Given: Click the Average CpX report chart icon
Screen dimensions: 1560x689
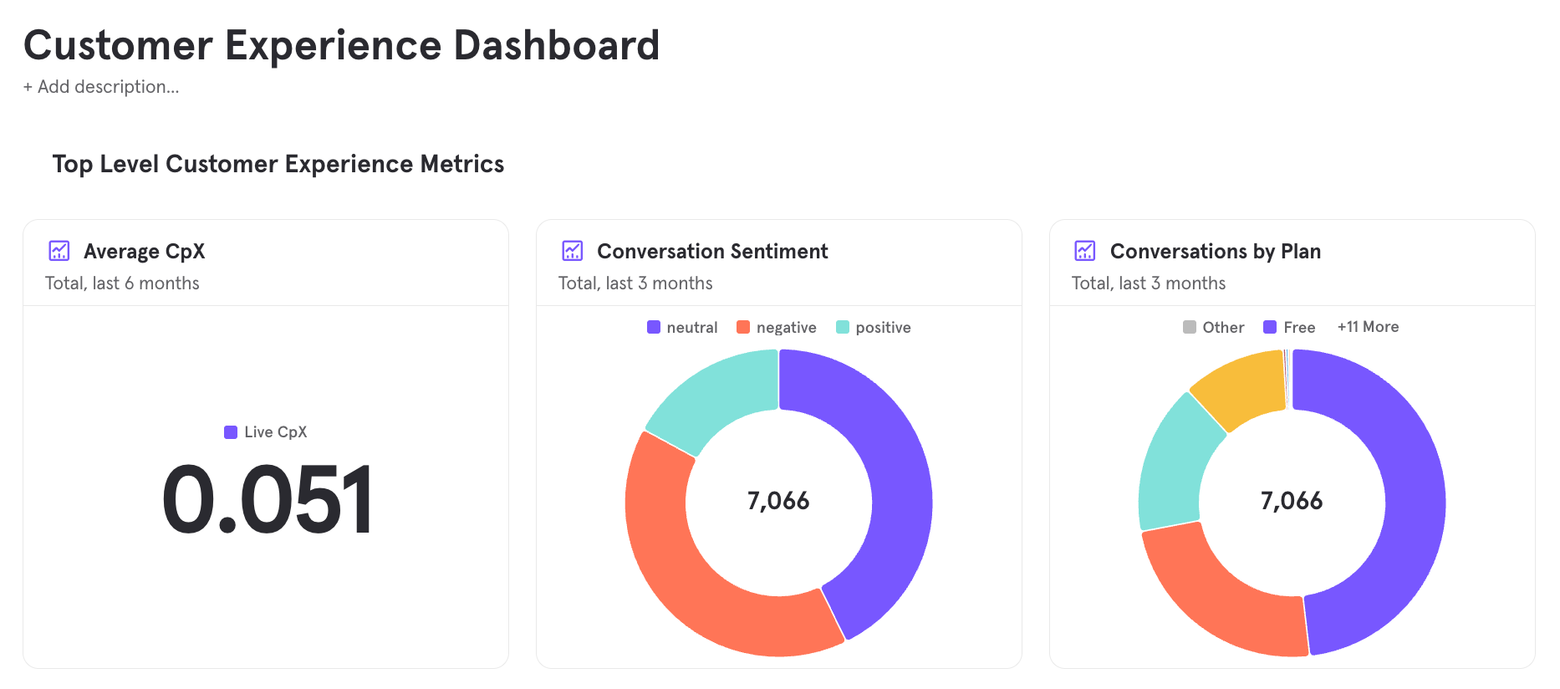Looking at the screenshot, I should (x=59, y=251).
